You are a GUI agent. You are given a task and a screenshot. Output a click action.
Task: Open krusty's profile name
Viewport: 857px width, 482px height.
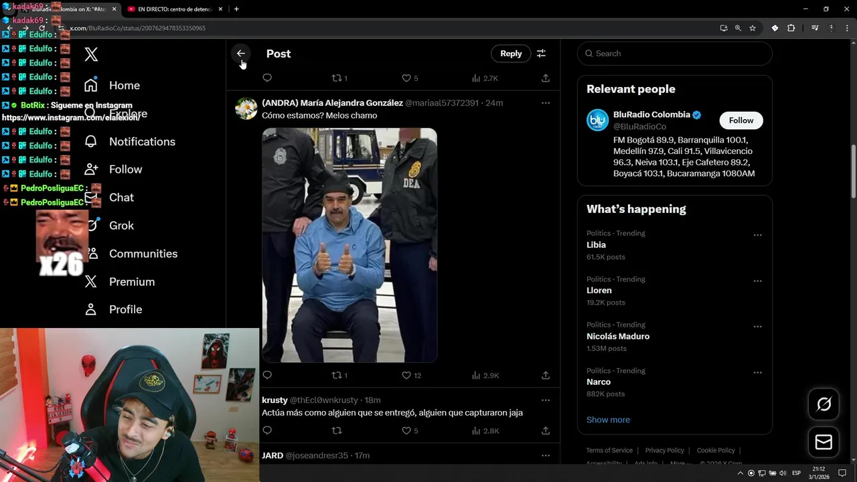275,400
